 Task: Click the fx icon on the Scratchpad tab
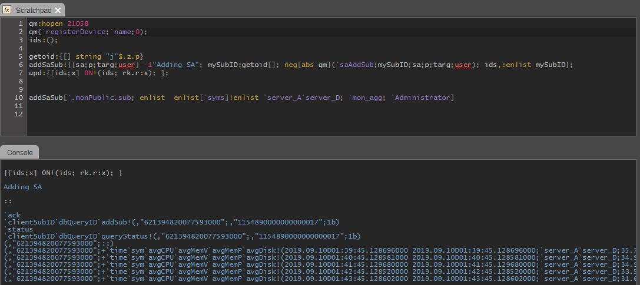7,10
